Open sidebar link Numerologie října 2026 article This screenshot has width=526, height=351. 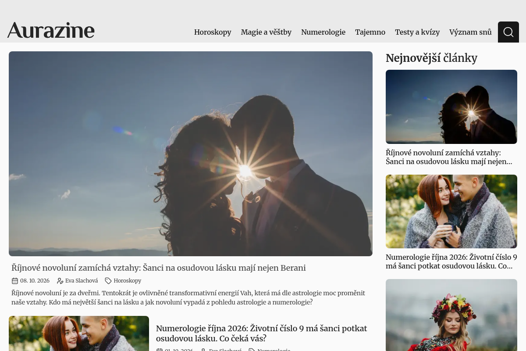pyautogui.click(x=451, y=261)
